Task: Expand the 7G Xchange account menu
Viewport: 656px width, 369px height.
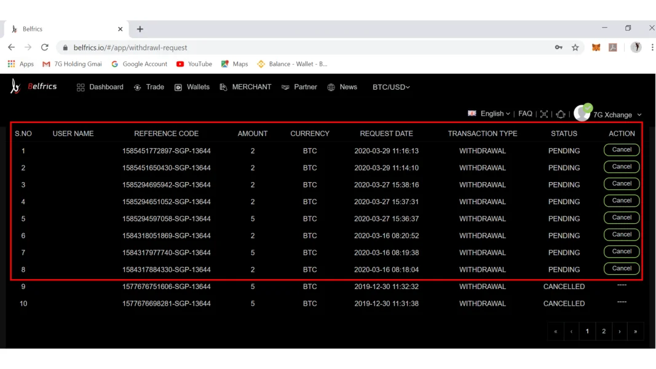Action: pyautogui.click(x=617, y=115)
